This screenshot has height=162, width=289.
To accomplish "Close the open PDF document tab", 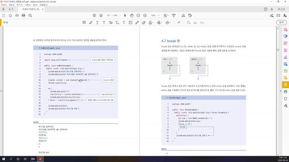I will (42, 9).
